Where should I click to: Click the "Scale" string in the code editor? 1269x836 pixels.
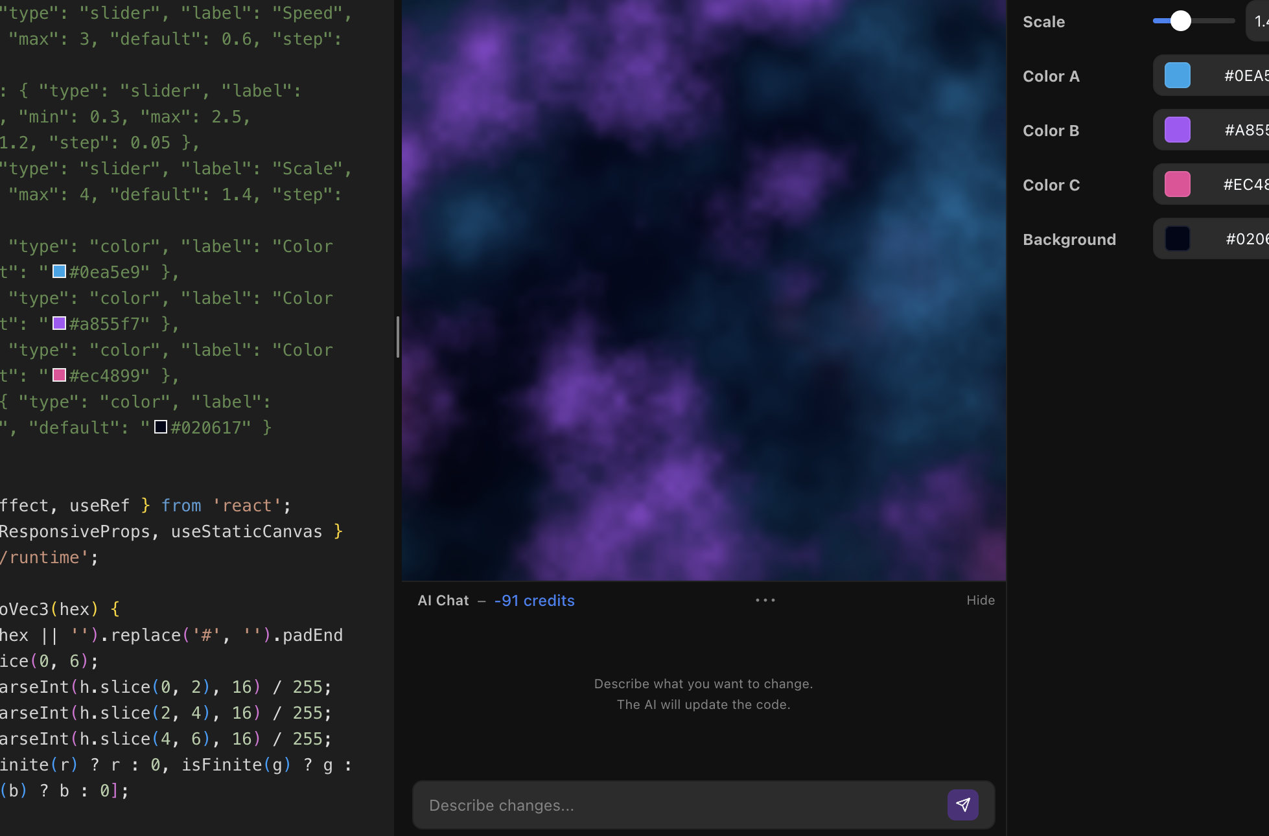click(x=307, y=168)
